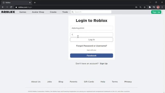Image resolution: width=165 pixels, height=93 pixels.
Task: Click the address bar URL roblox.com/login
Action: click(25, 7)
